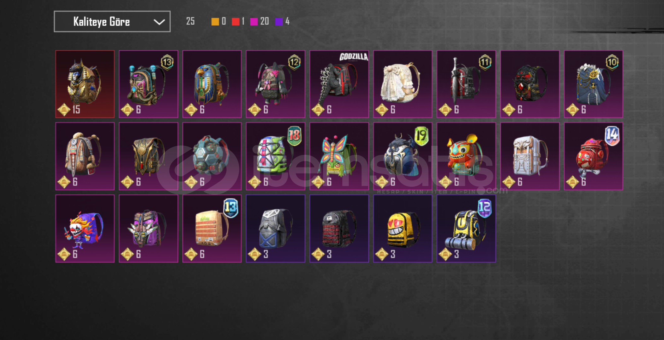
Task: Pick the butterfly backpack skin
Action: point(339,156)
